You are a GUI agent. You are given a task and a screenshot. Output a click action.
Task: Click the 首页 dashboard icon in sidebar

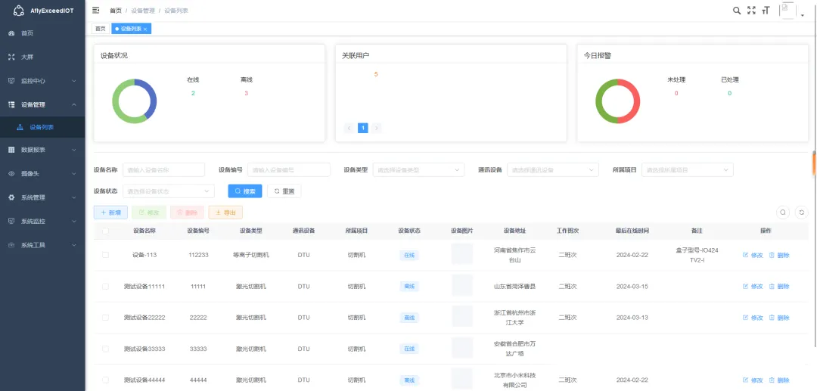point(11,33)
